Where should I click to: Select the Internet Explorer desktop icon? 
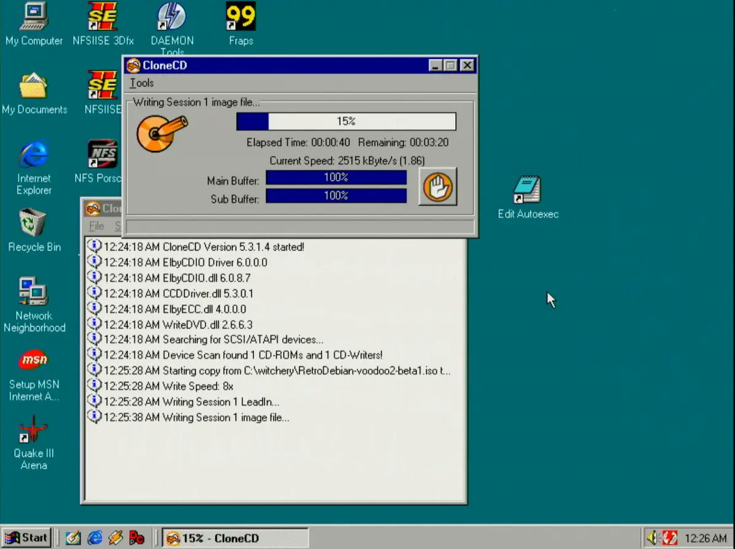[34, 167]
